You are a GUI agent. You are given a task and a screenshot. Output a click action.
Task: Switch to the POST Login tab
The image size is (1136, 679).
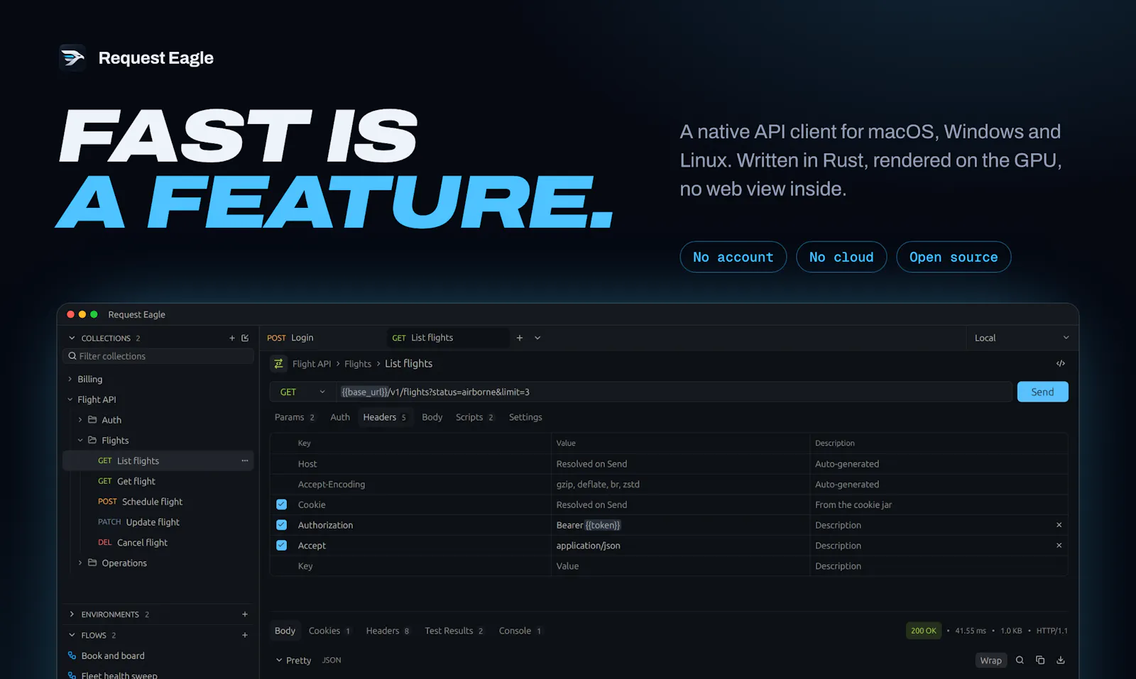[x=324, y=338]
